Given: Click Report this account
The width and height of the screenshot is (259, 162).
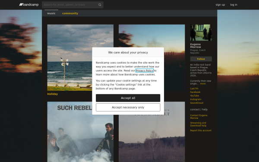Looking at the screenshot, I should (201, 130).
